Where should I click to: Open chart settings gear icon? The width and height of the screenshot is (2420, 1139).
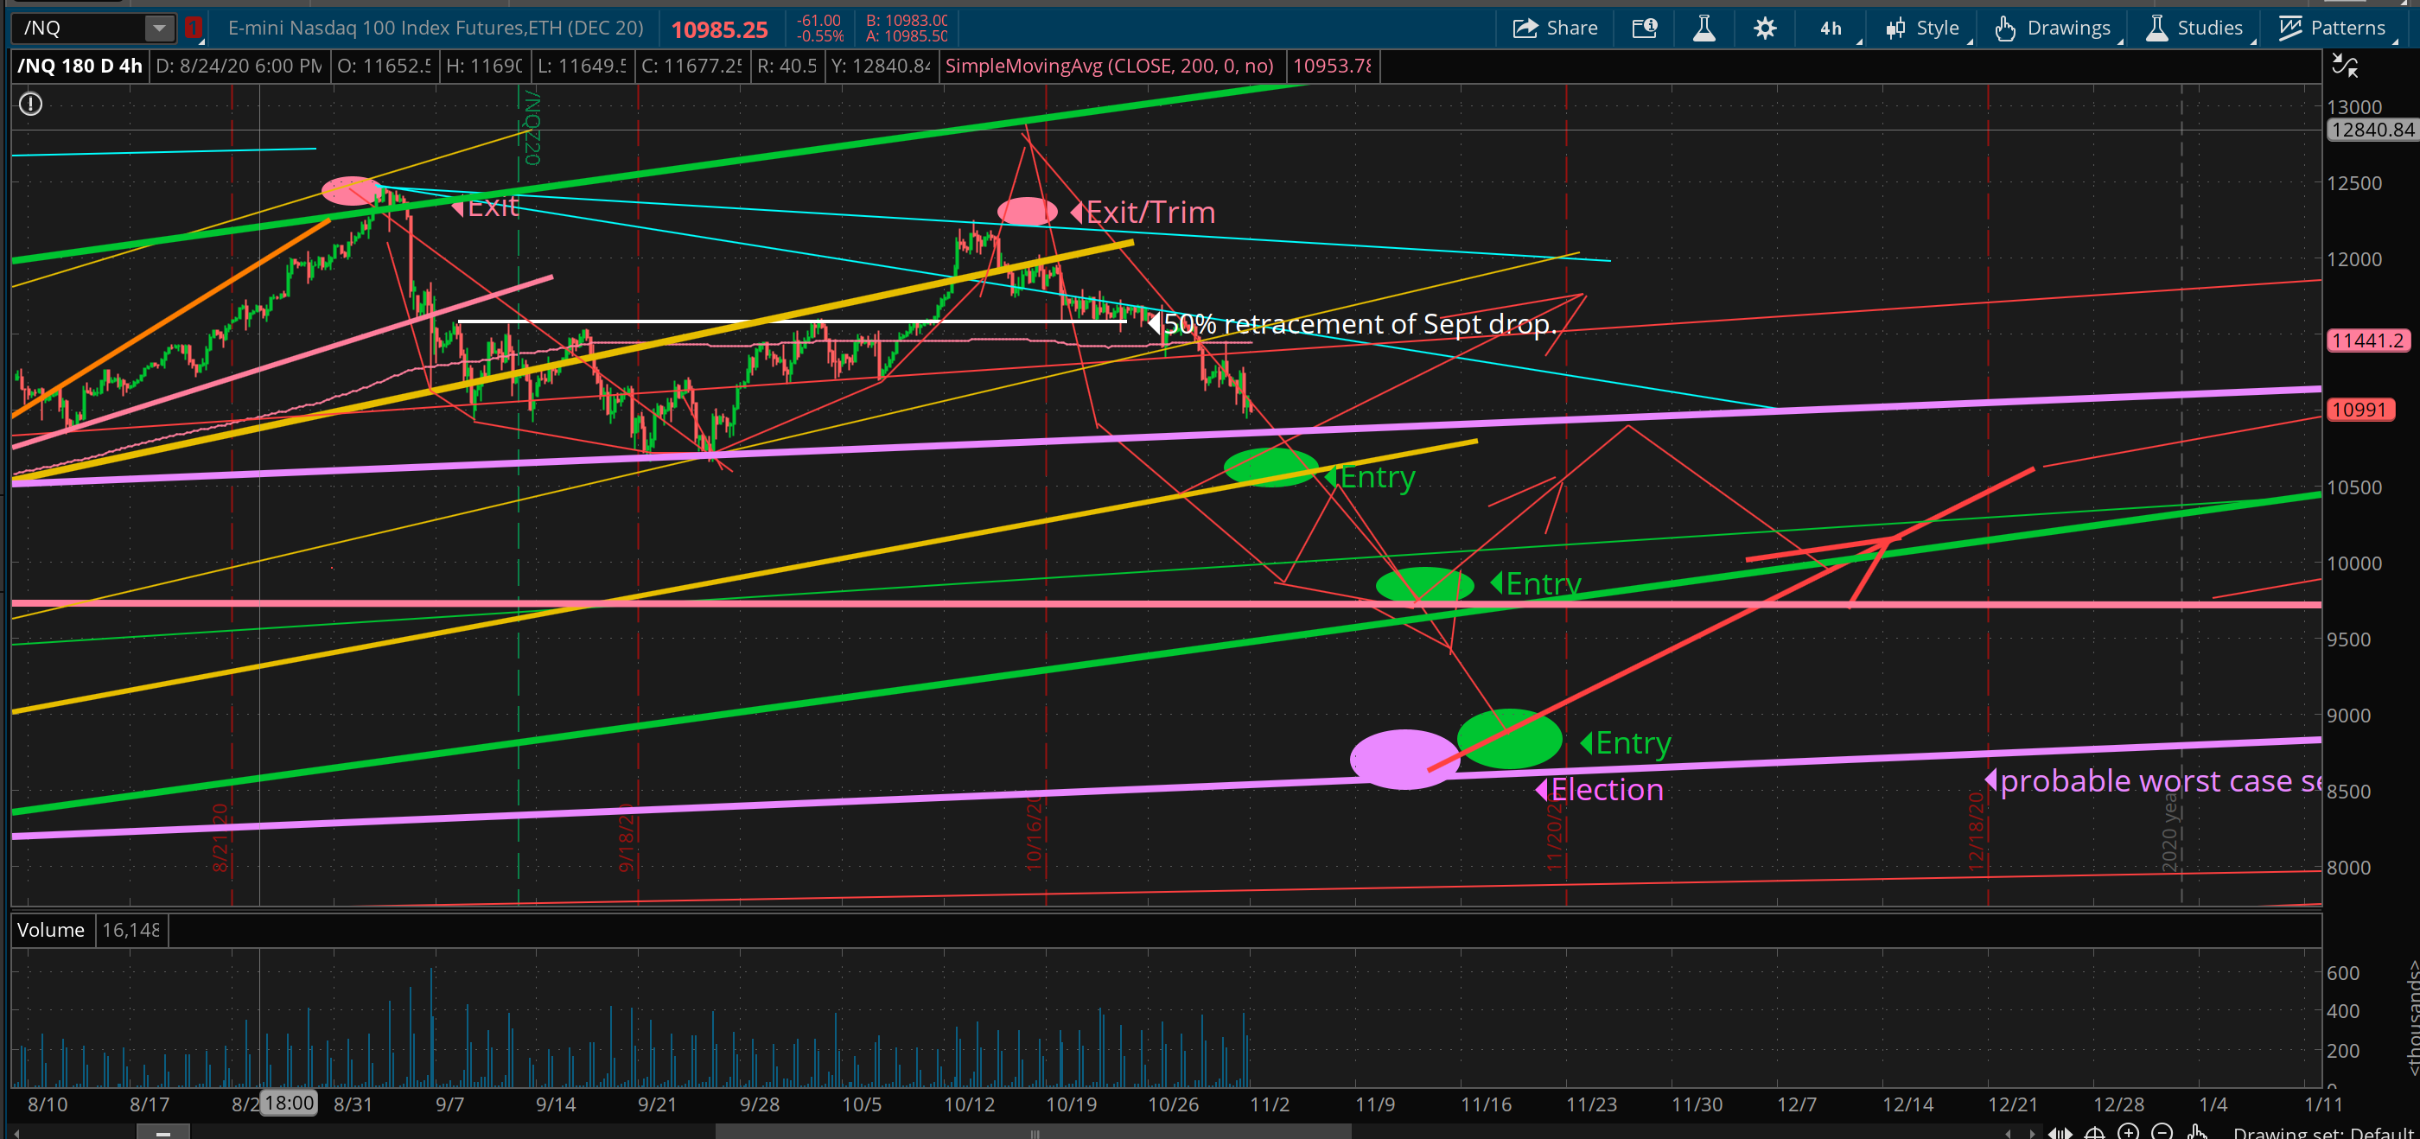pos(1764,29)
